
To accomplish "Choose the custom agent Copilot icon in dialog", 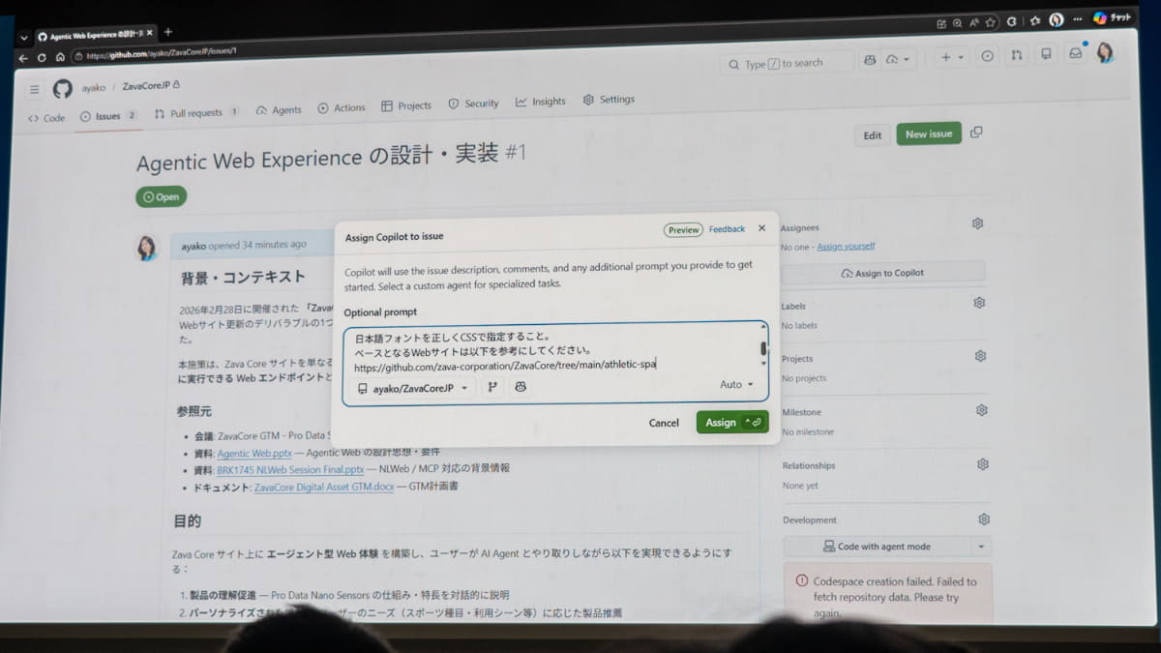I will 521,387.
